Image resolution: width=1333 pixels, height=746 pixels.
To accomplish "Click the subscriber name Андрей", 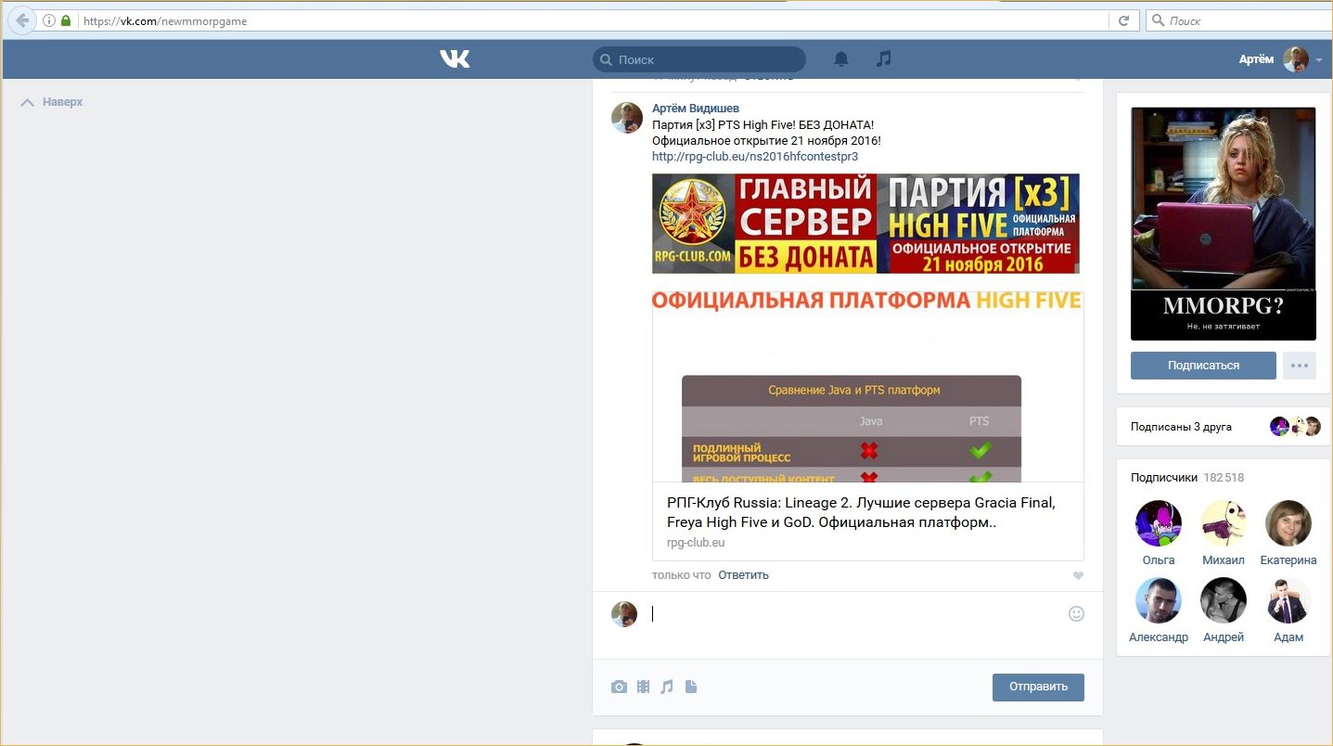I will [x=1224, y=637].
